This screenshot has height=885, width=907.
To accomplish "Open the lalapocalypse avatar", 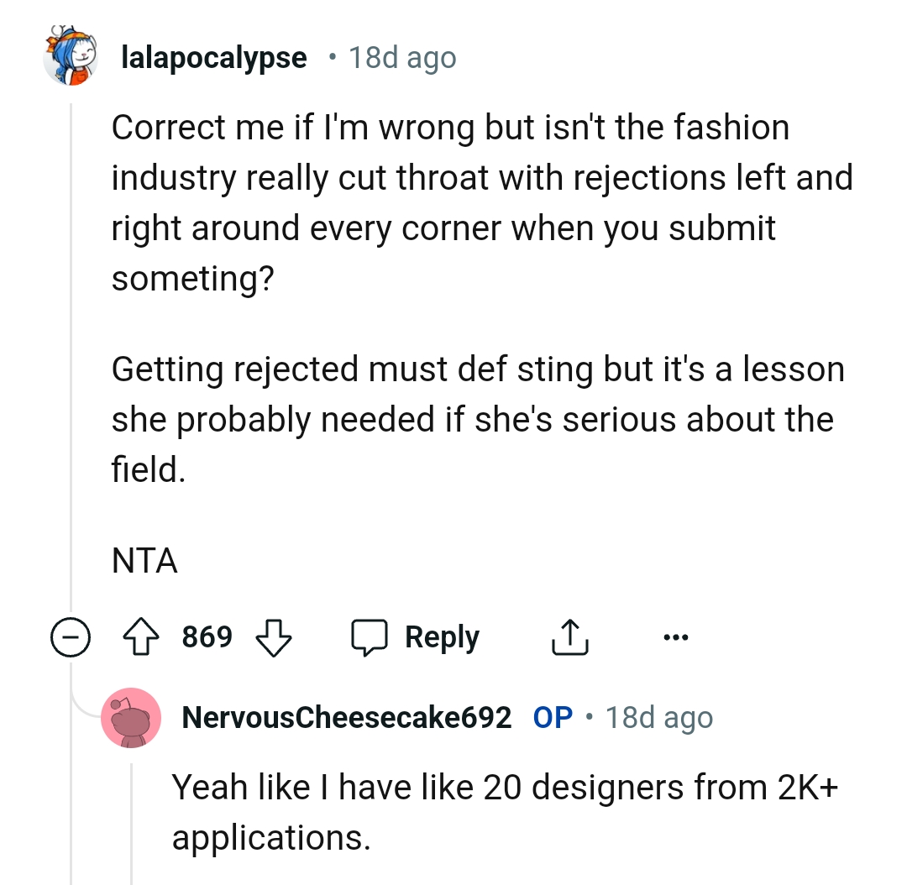I will coord(71,57).
